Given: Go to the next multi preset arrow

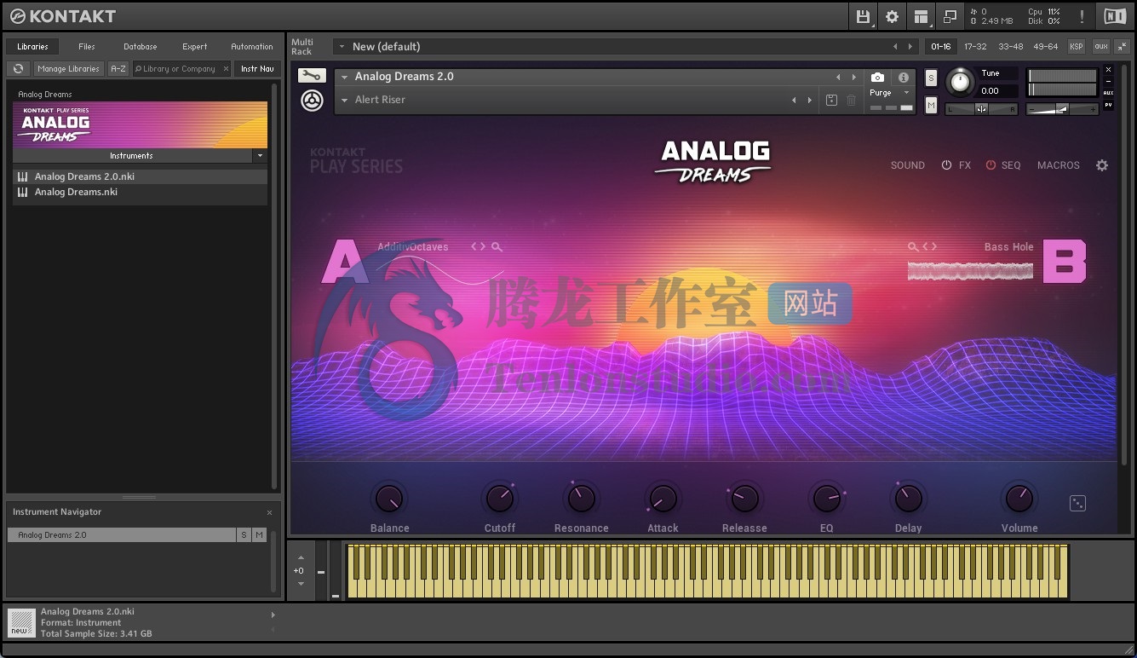Looking at the screenshot, I should click(910, 47).
